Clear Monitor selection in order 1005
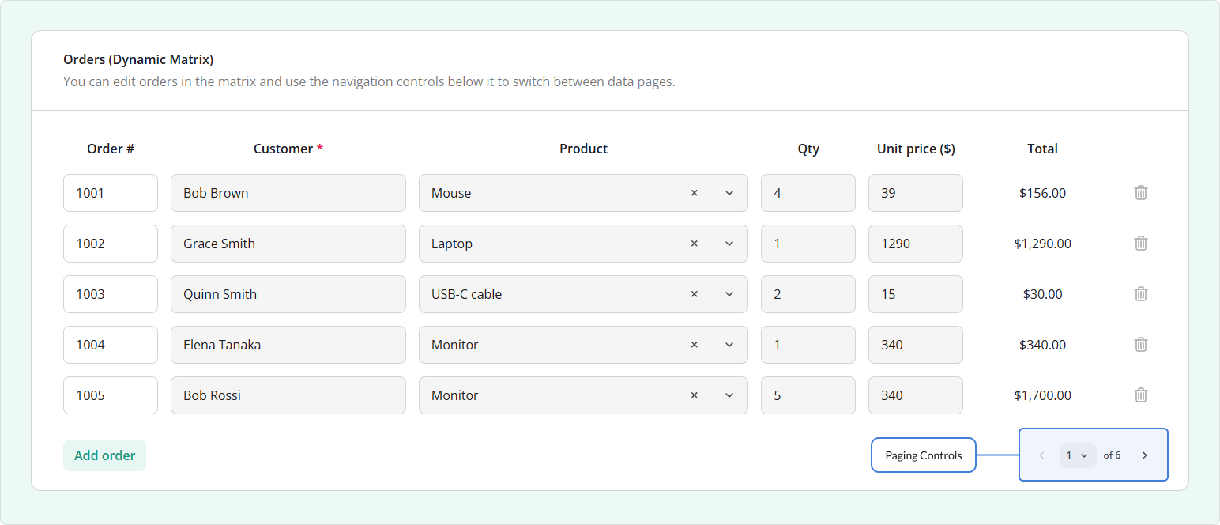Screen dimensions: 1220x525 coord(695,395)
